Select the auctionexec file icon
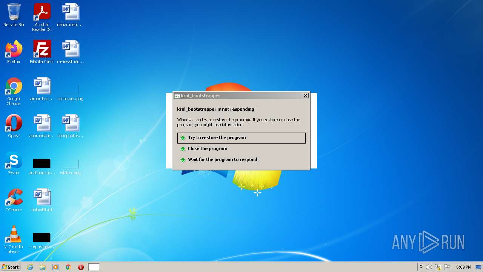 point(42,166)
